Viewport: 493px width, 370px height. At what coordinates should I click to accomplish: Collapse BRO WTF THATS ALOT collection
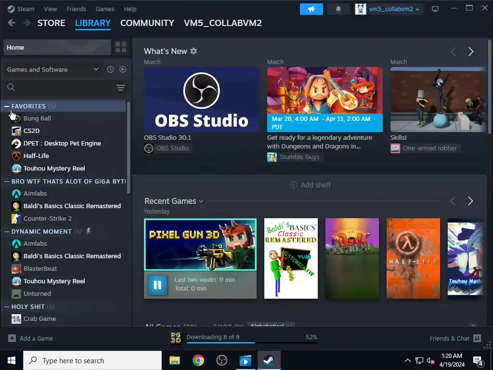tap(7, 182)
